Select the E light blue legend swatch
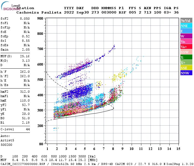 pyautogui.click(x=186, y=31)
